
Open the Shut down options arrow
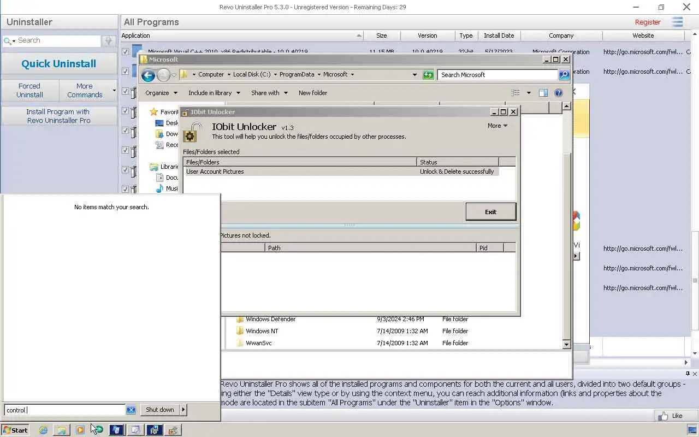183,410
